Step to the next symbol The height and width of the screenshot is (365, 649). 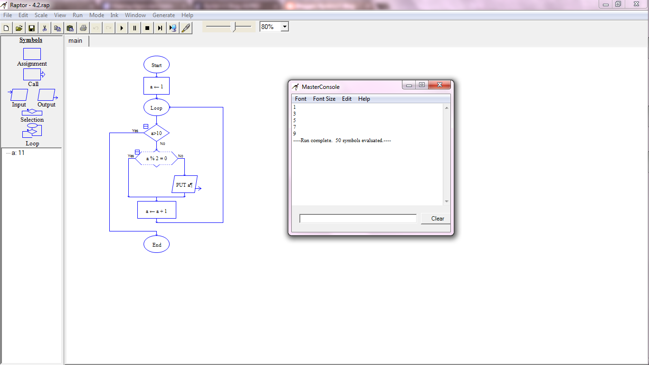[x=160, y=28]
